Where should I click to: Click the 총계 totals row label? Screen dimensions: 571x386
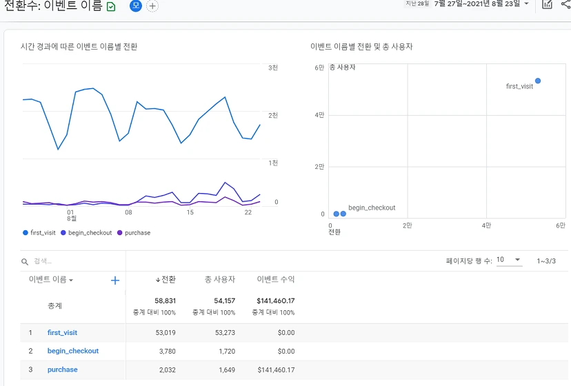click(55, 305)
